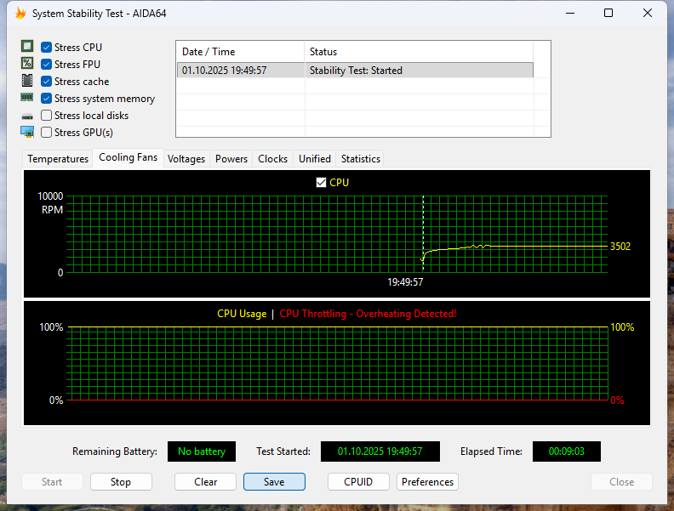Minimize the AIDA64 window

tap(570, 14)
